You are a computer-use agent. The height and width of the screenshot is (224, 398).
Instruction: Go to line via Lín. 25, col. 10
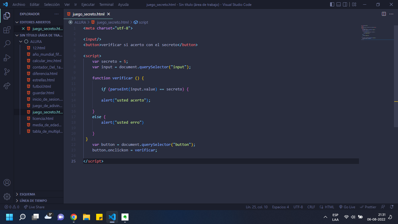tap(257, 207)
